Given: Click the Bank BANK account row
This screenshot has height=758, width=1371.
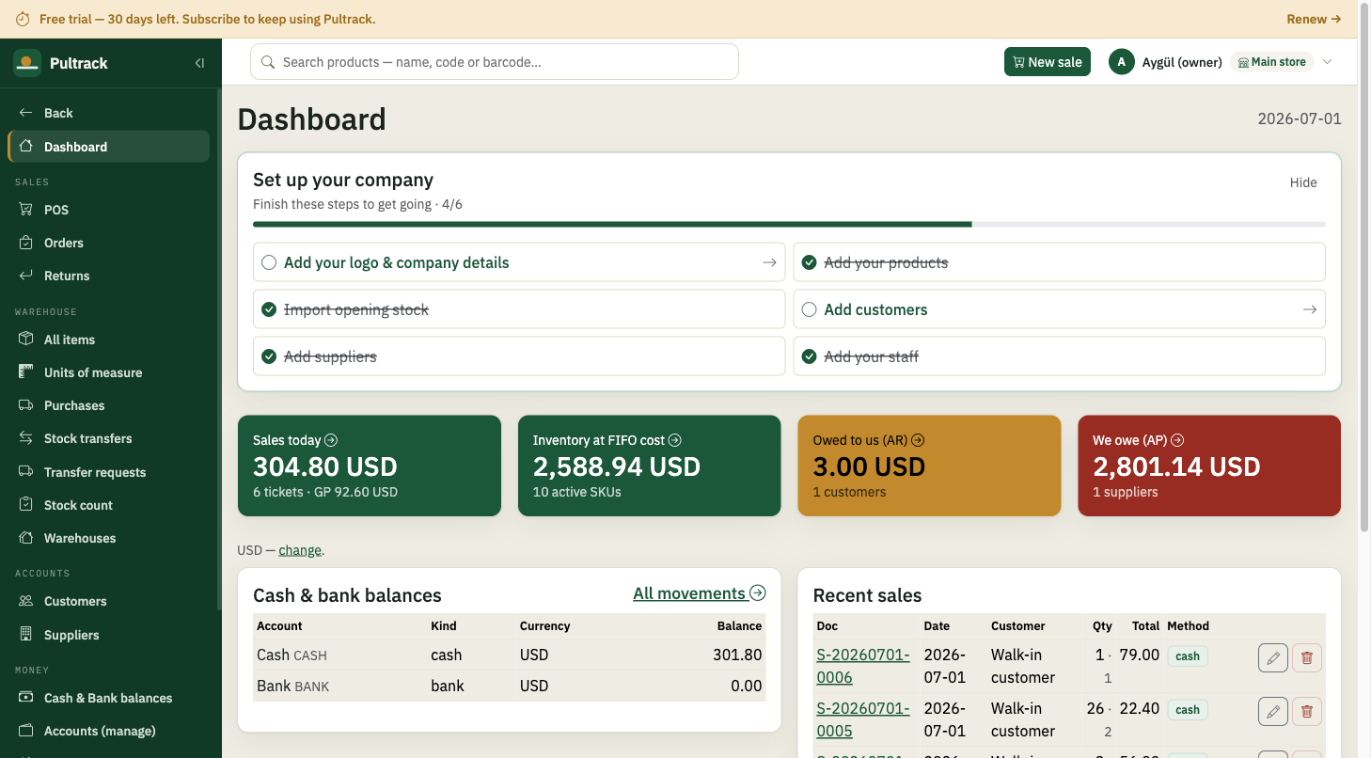Looking at the screenshot, I should point(510,686).
